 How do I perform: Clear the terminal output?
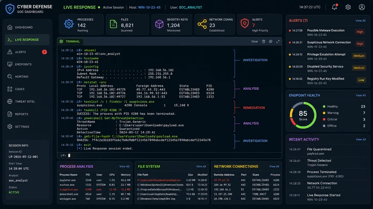pos(255,41)
